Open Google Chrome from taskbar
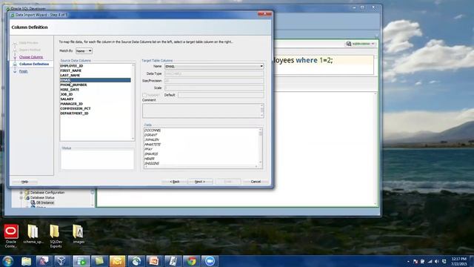Viewport: 474px width, 267px height. point(191,261)
